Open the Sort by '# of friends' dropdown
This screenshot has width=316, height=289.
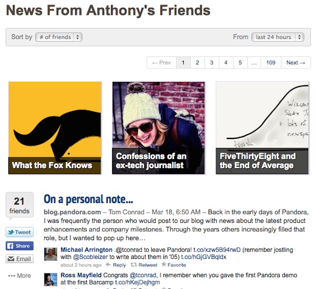[59, 37]
